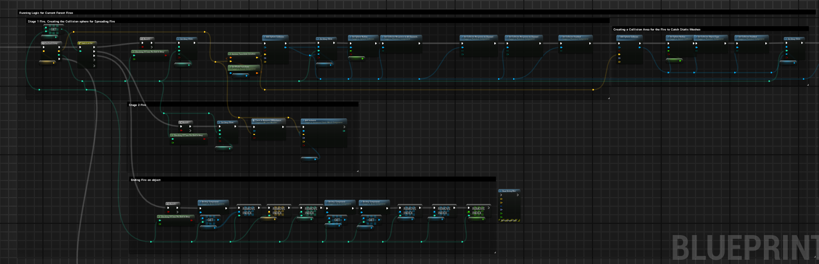Screen dimensions: 819x264
Task: Click the For Each Loop node
Action: click(52, 43)
